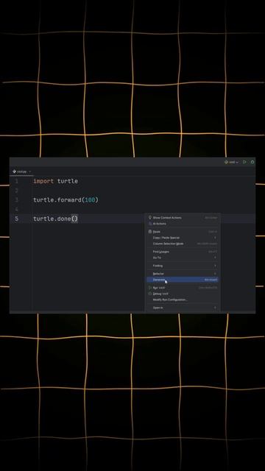The width and height of the screenshot is (265, 471).
Task: Click the green Run icon in context menu
Action: (x=150, y=288)
